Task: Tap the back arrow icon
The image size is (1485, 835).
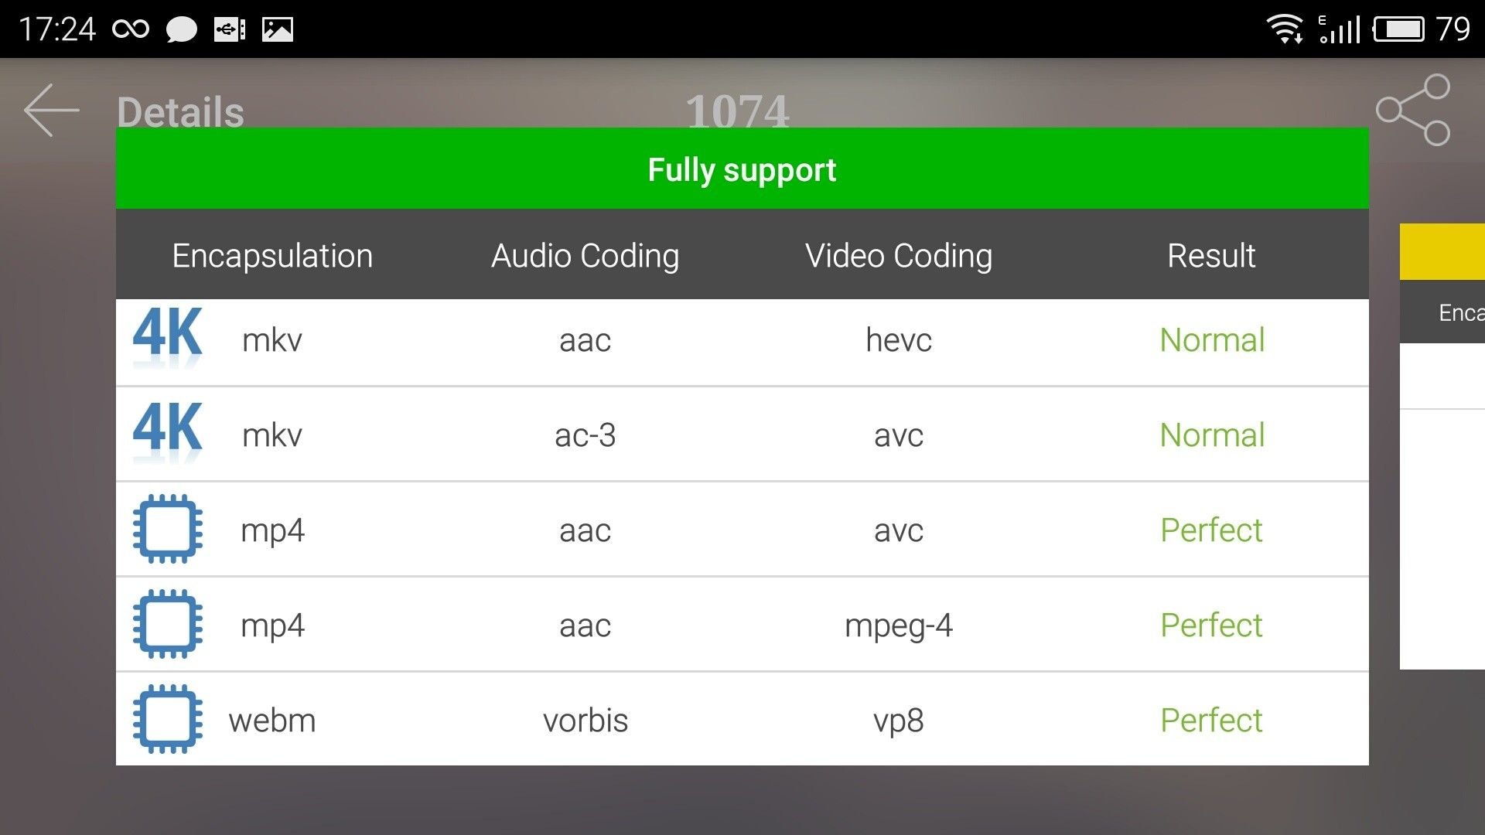Action: tap(52, 111)
